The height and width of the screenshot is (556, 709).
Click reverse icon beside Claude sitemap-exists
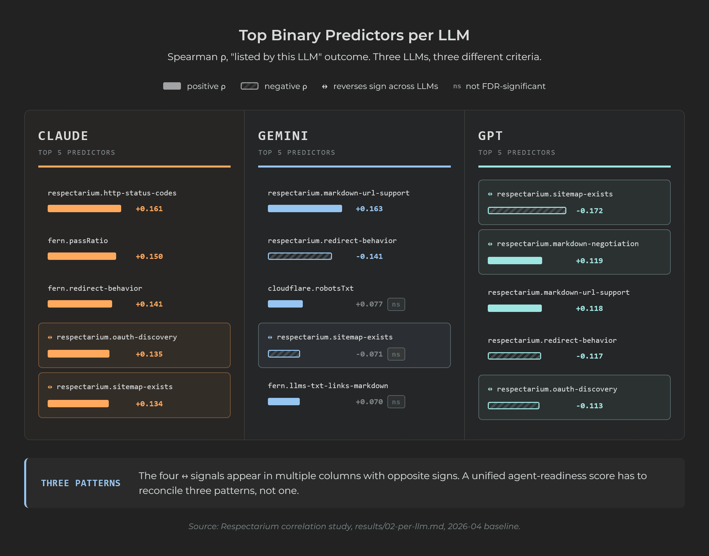click(x=50, y=387)
